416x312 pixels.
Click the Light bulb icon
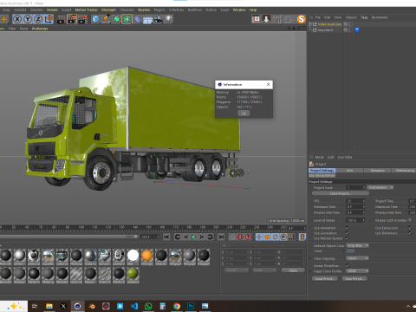(x=168, y=19)
